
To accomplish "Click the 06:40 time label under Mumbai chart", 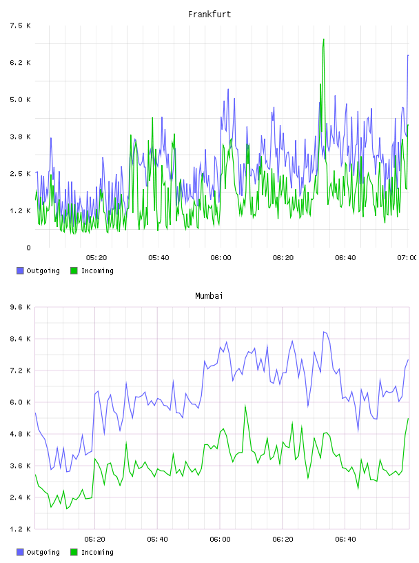I will pyautogui.click(x=345, y=539).
